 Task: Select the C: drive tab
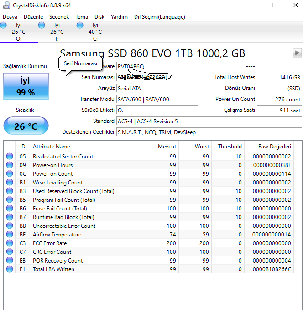95,32
